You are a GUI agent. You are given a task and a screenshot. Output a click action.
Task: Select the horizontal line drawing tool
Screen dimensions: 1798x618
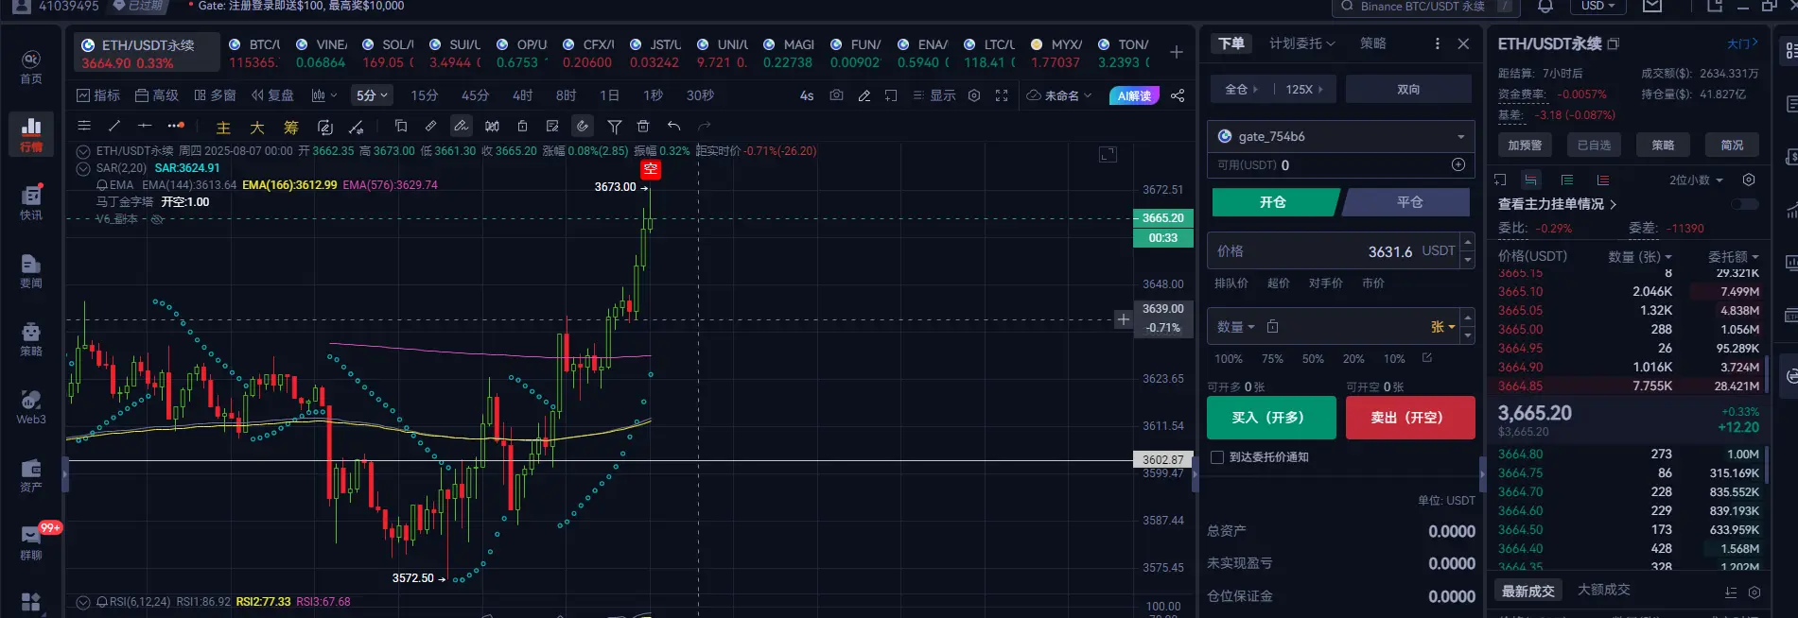(x=145, y=126)
